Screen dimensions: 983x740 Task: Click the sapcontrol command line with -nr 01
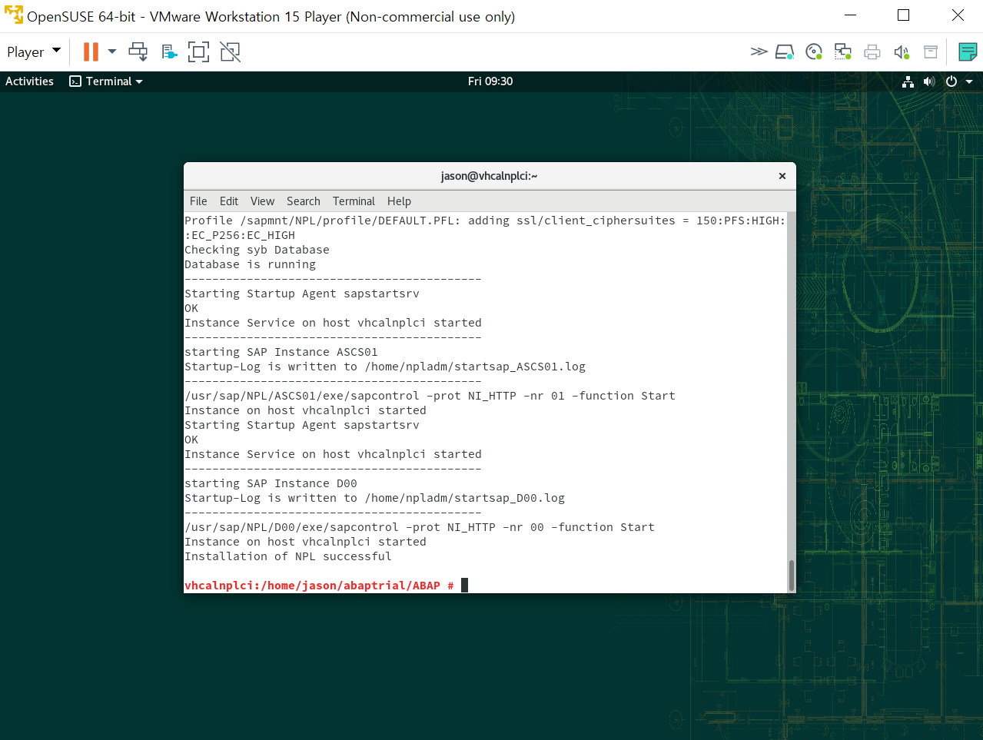pos(430,396)
